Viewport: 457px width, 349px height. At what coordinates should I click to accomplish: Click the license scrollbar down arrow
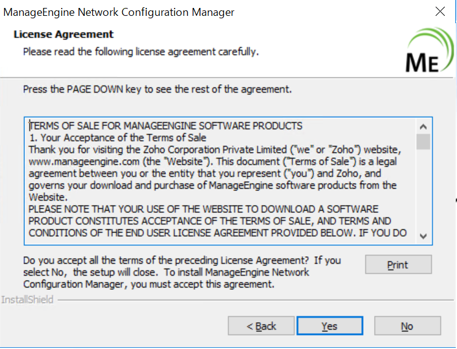pos(423,236)
